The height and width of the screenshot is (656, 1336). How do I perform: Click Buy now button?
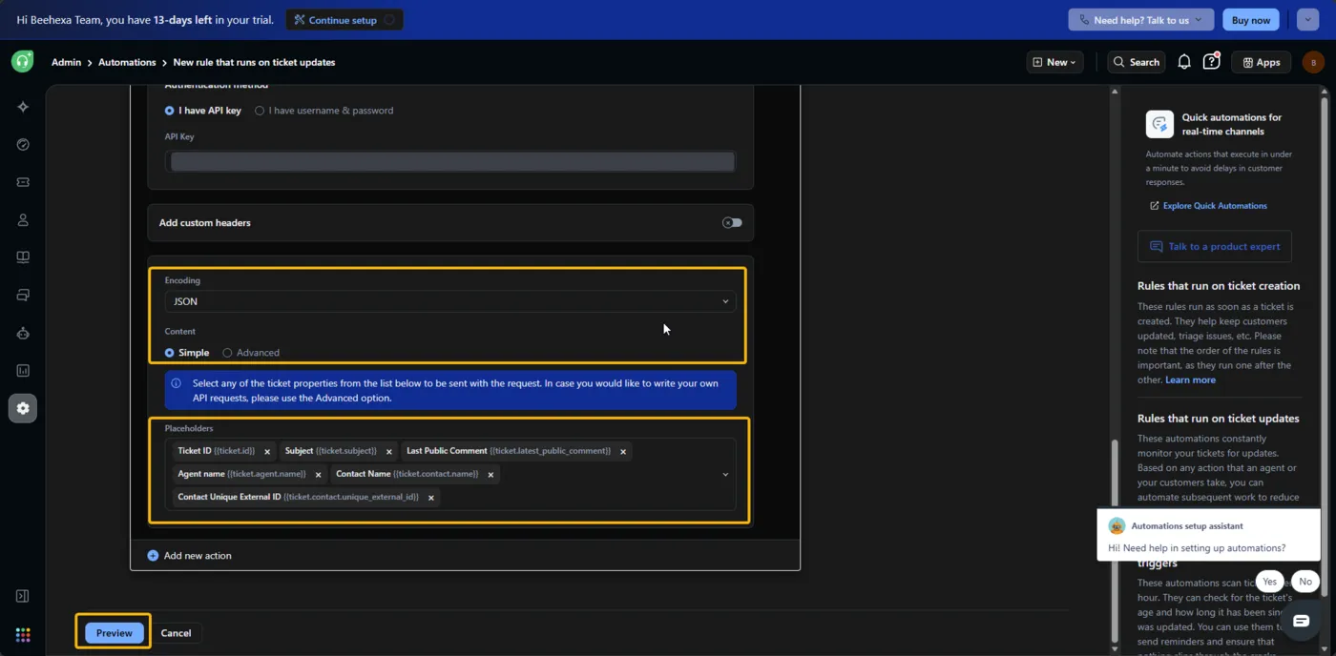point(1250,19)
